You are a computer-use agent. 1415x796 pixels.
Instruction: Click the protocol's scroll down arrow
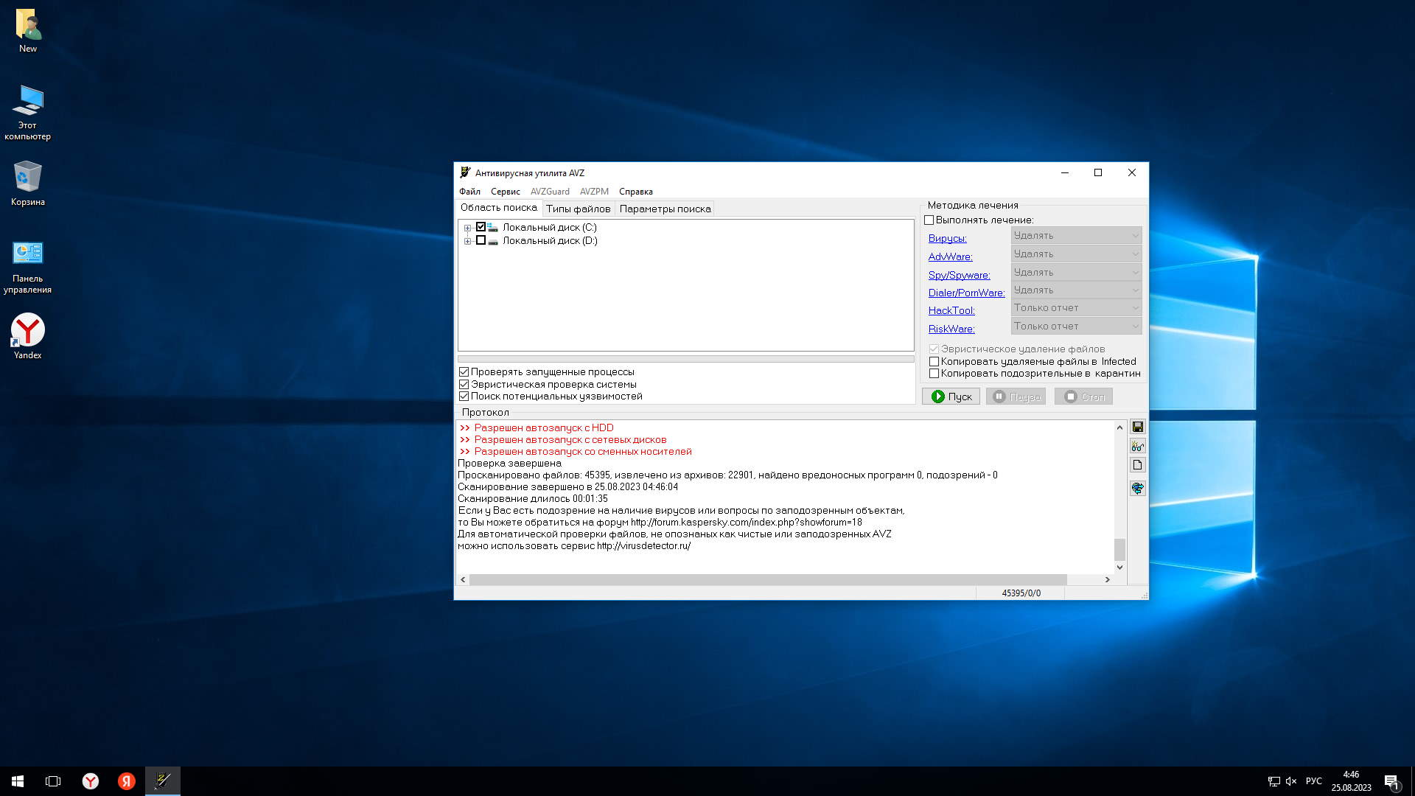(x=1119, y=568)
